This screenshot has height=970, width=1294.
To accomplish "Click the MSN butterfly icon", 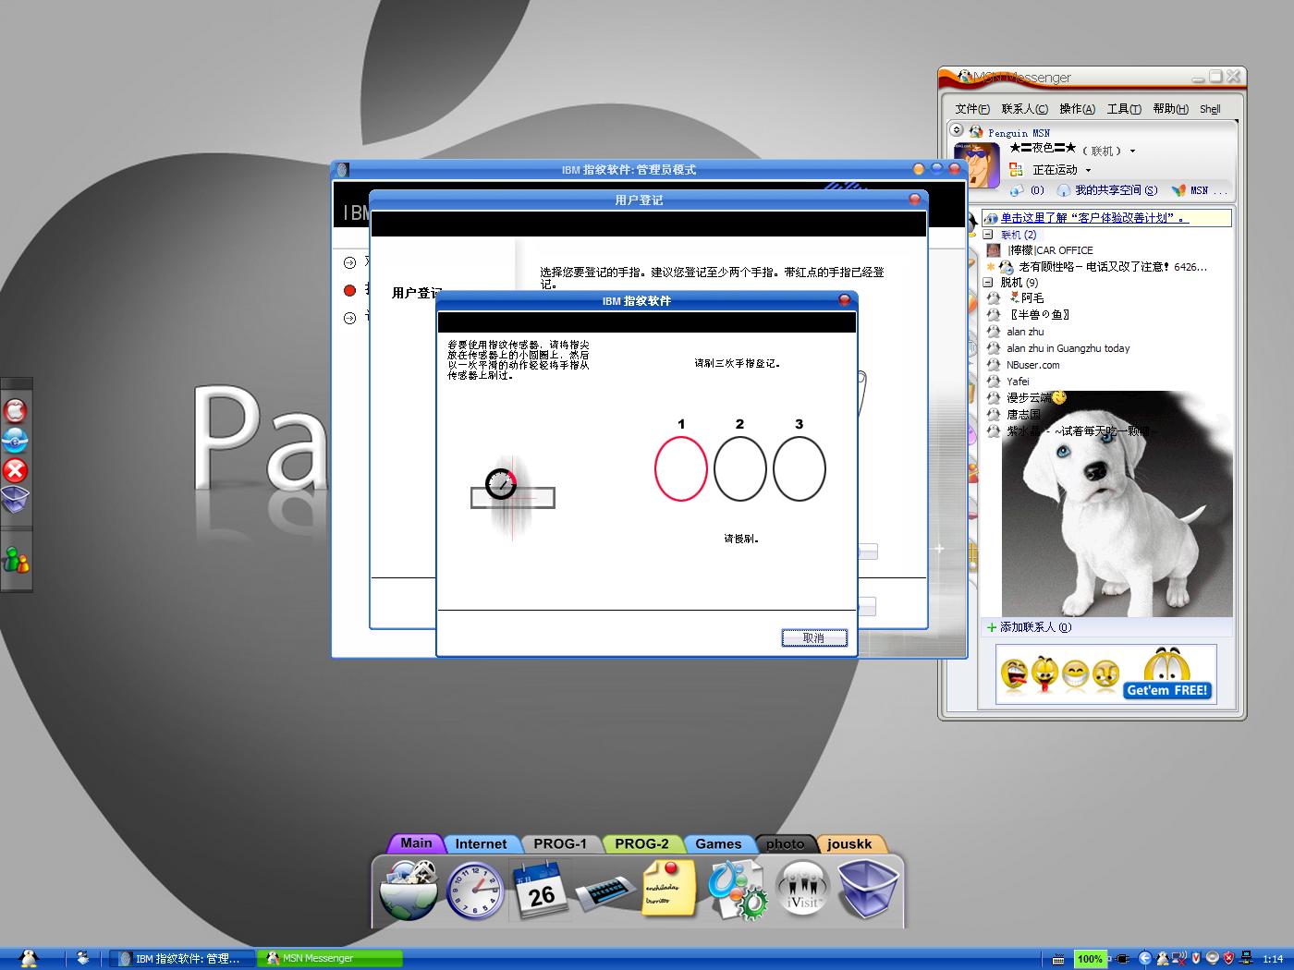I will 1178,190.
